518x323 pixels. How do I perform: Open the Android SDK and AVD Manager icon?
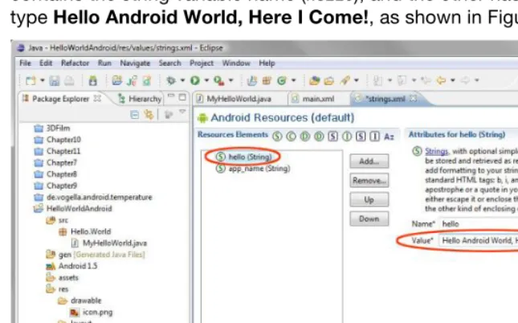click(93, 80)
